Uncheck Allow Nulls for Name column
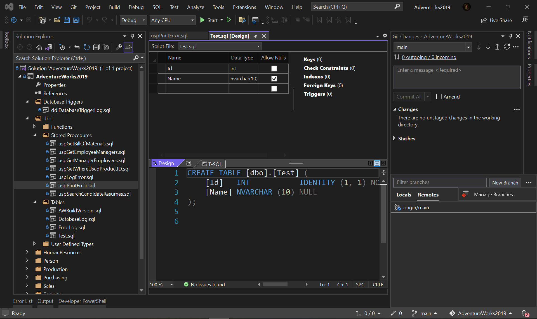 click(x=274, y=79)
